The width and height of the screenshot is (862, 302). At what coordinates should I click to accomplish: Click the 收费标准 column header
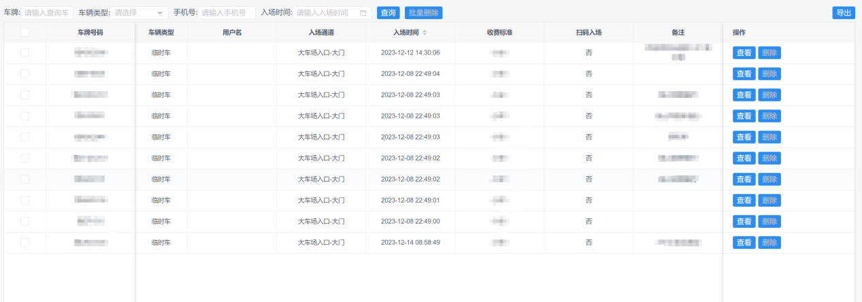499,33
